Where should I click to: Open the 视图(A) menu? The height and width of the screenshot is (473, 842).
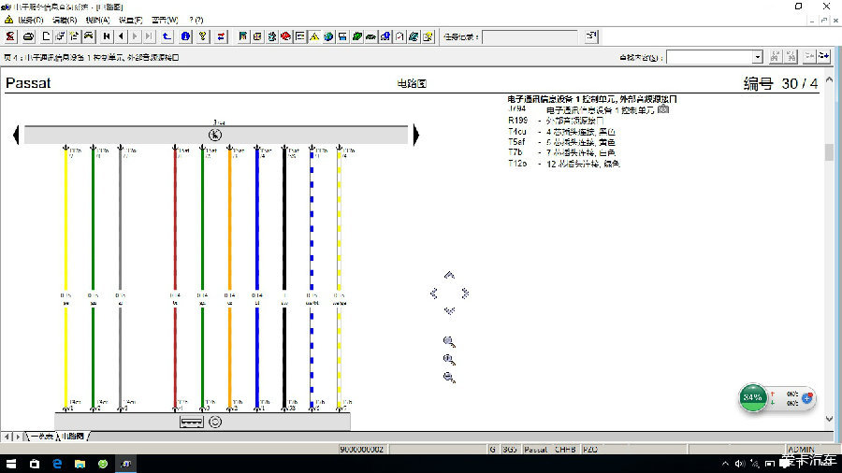point(97,20)
